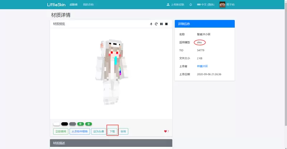Open the user avatar account menu
Screen dimensions: 287x149
point(227,5)
